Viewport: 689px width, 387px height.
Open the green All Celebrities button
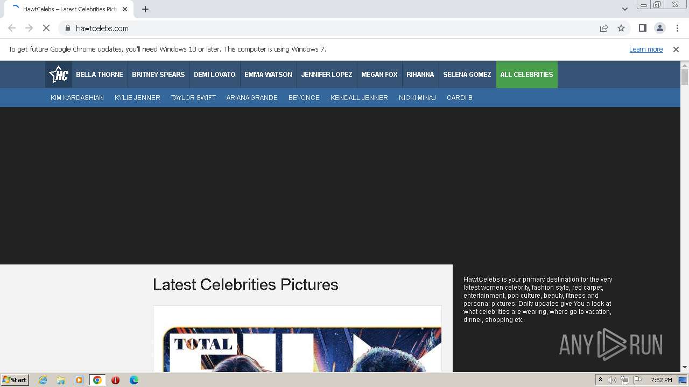527,75
